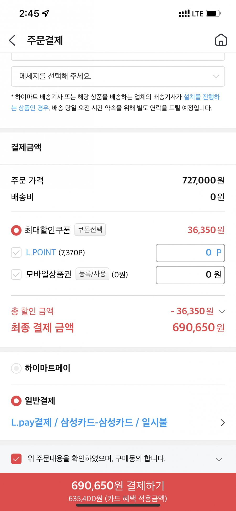Select the 하이마트페이 payment option
The width and height of the screenshot is (236, 511).
(x=16, y=368)
